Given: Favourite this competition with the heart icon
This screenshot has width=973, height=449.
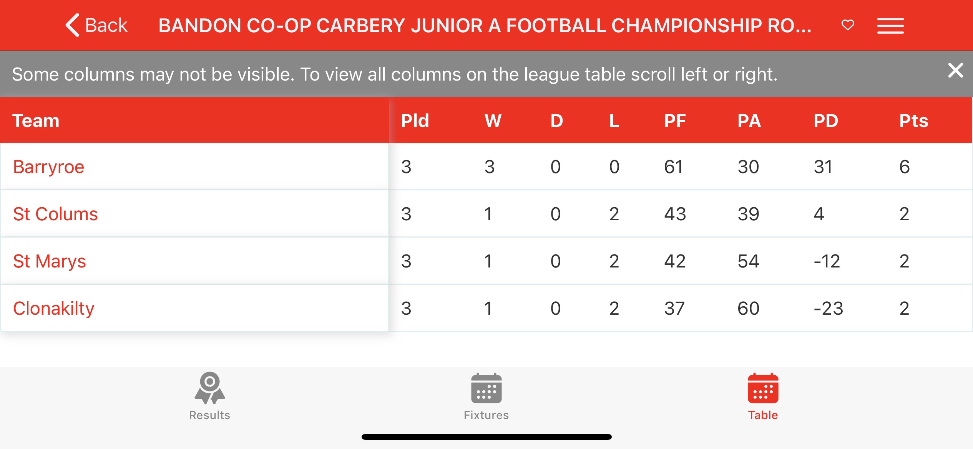Looking at the screenshot, I should tap(848, 25).
